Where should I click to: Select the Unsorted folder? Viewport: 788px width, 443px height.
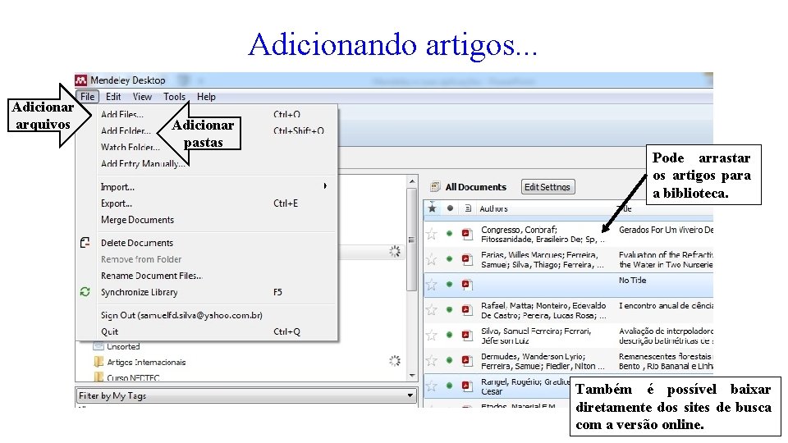coord(123,346)
